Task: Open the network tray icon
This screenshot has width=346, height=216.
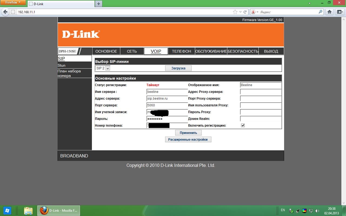Action: click(x=311, y=211)
